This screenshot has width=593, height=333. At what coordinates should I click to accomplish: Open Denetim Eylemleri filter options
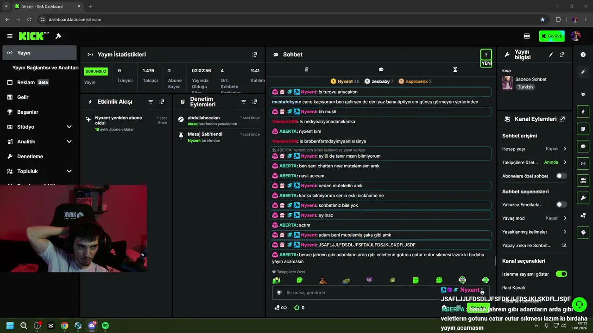coord(244,102)
